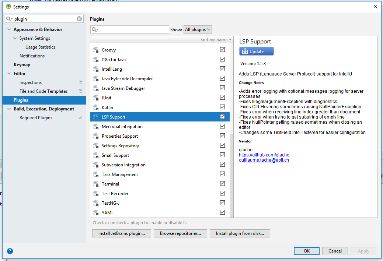Clear the settings search field with the X icon

point(79,19)
